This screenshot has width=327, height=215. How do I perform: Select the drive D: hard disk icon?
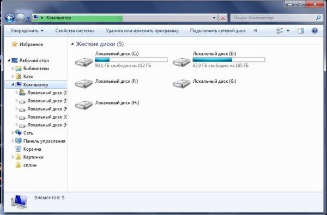(181, 62)
